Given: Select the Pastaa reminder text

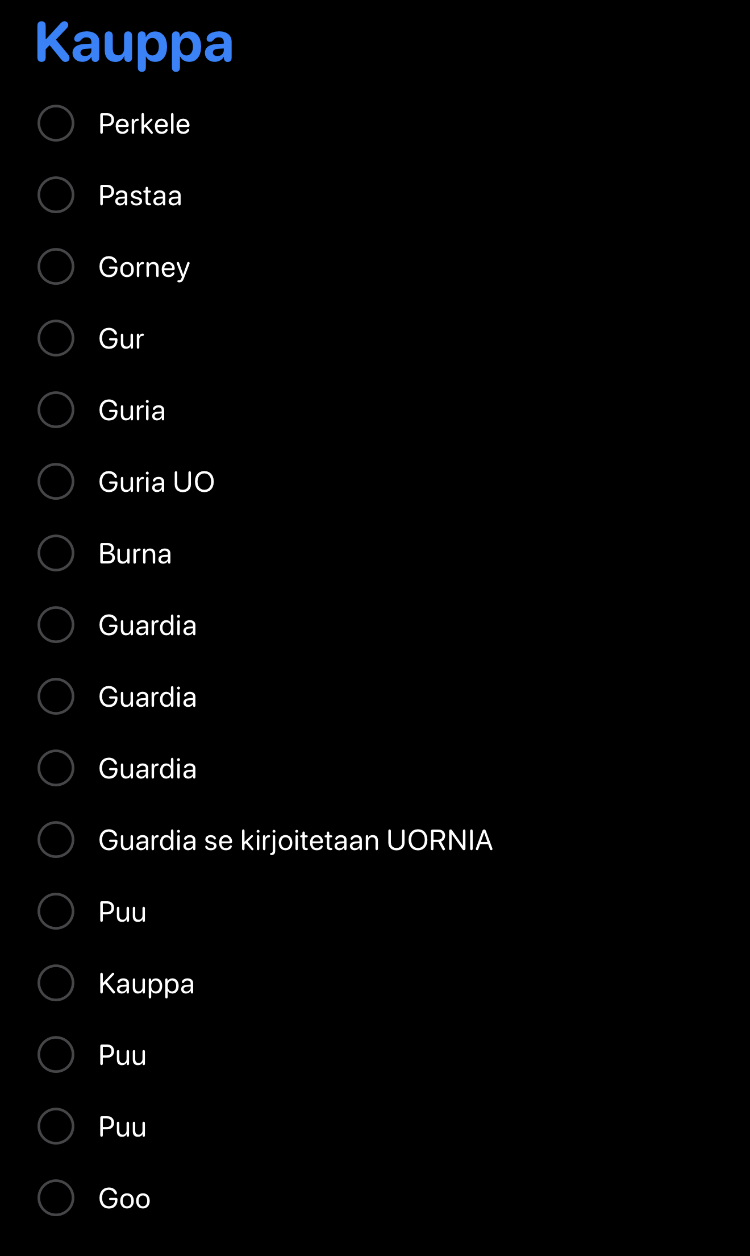Looking at the screenshot, I should (x=140, y=196).
